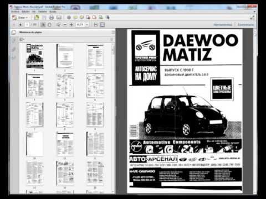Select page 12 thumbnail

(x=95, y=144)
